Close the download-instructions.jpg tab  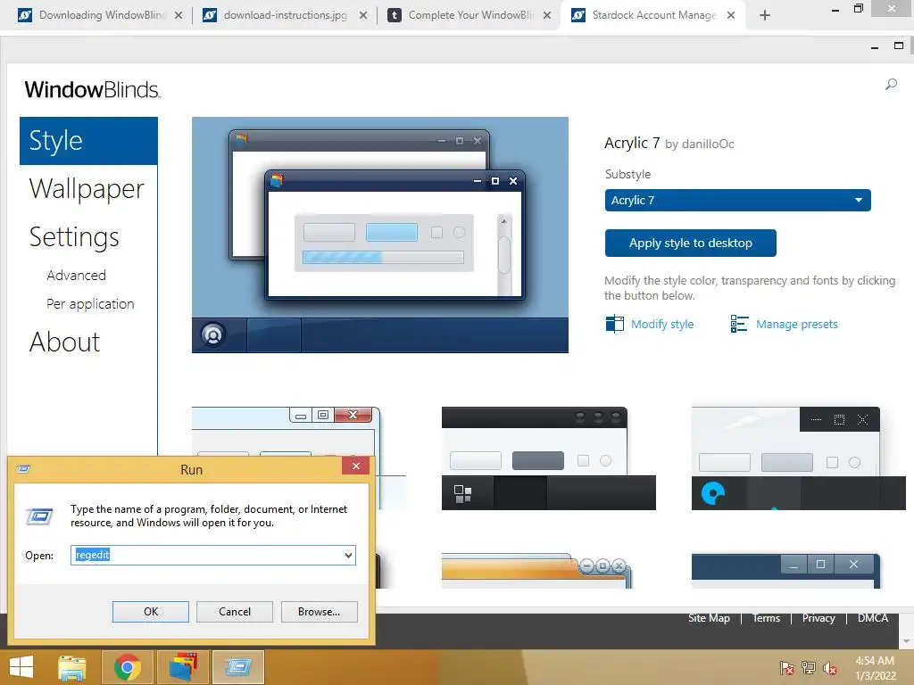click(x=363, y=15)
